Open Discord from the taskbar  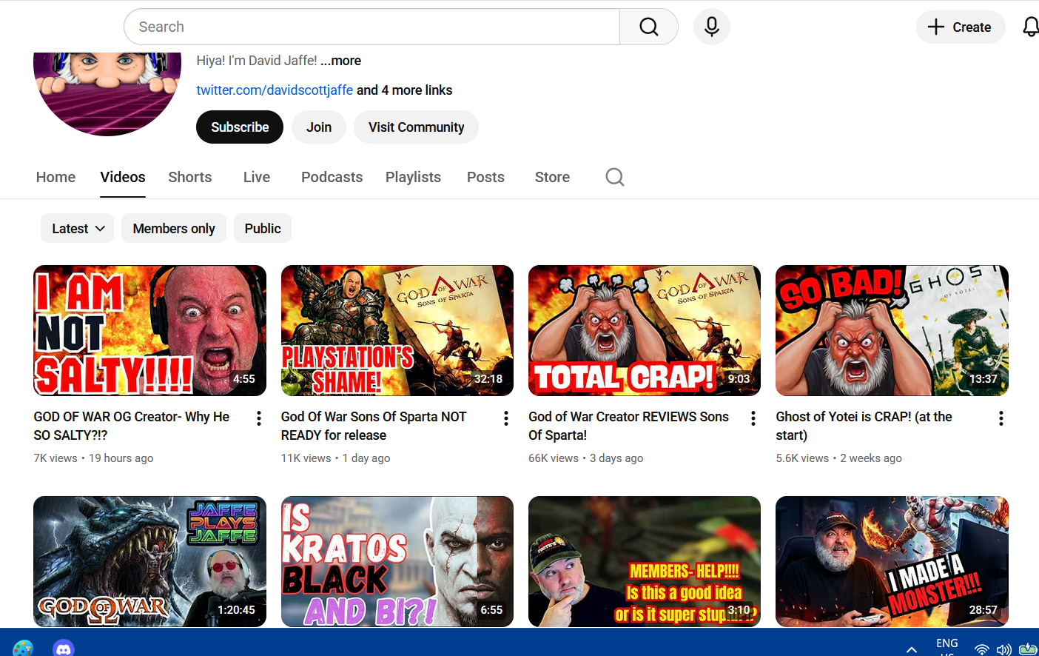(64, 649)
